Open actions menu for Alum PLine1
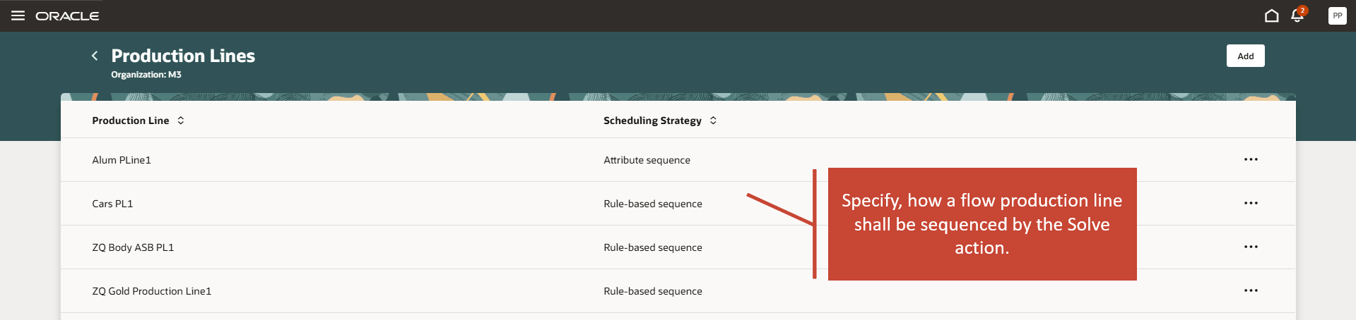This screenshot has width=1356, height=320. point(1251,159)
